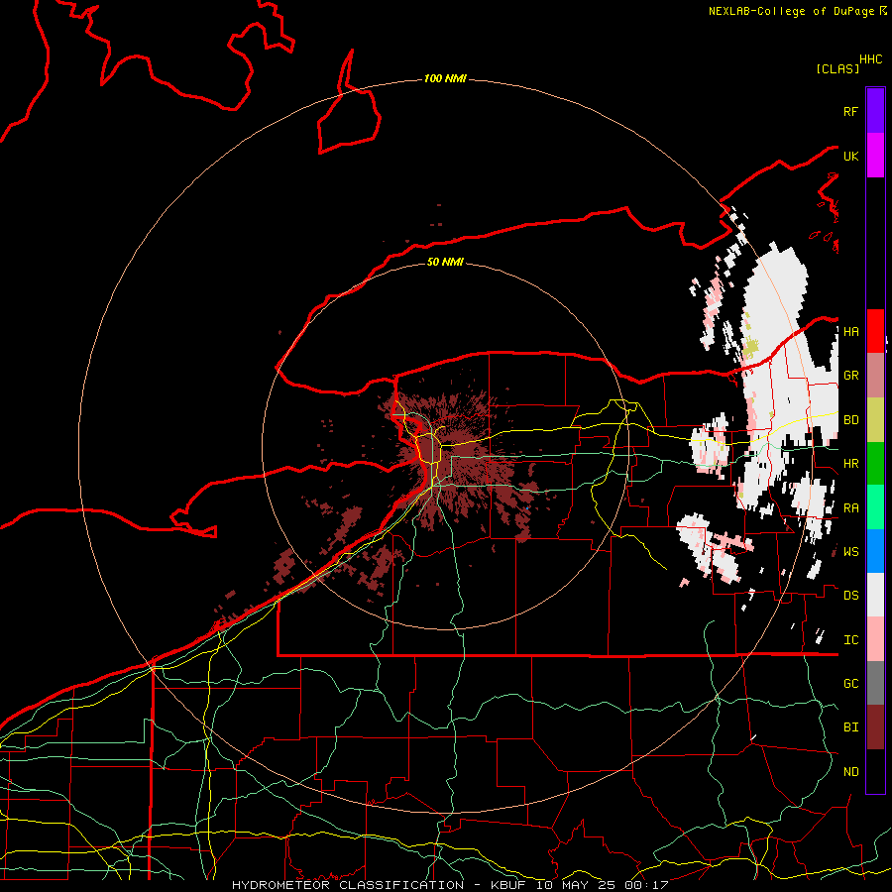This screenshot has width=892, height=892.
Task: Select the DS white legend swatch
Action: pos(875,595)
